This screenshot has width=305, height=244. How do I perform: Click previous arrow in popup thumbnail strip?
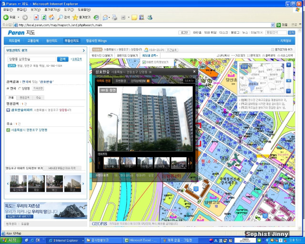coord(100,163)
